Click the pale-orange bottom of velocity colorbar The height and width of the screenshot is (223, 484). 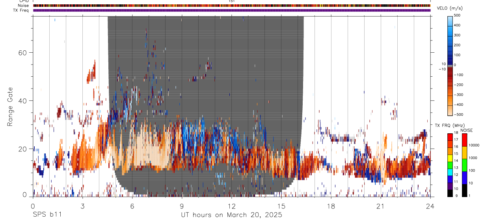(450, 111)
